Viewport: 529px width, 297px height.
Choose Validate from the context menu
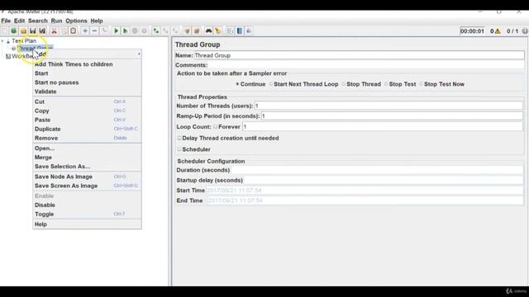(x=87, y=92)
